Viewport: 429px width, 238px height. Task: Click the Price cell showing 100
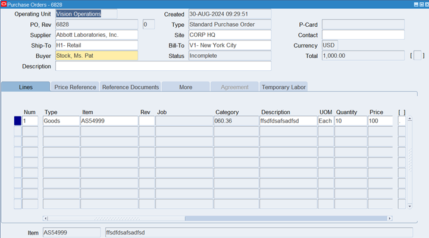tap(380, 121)
